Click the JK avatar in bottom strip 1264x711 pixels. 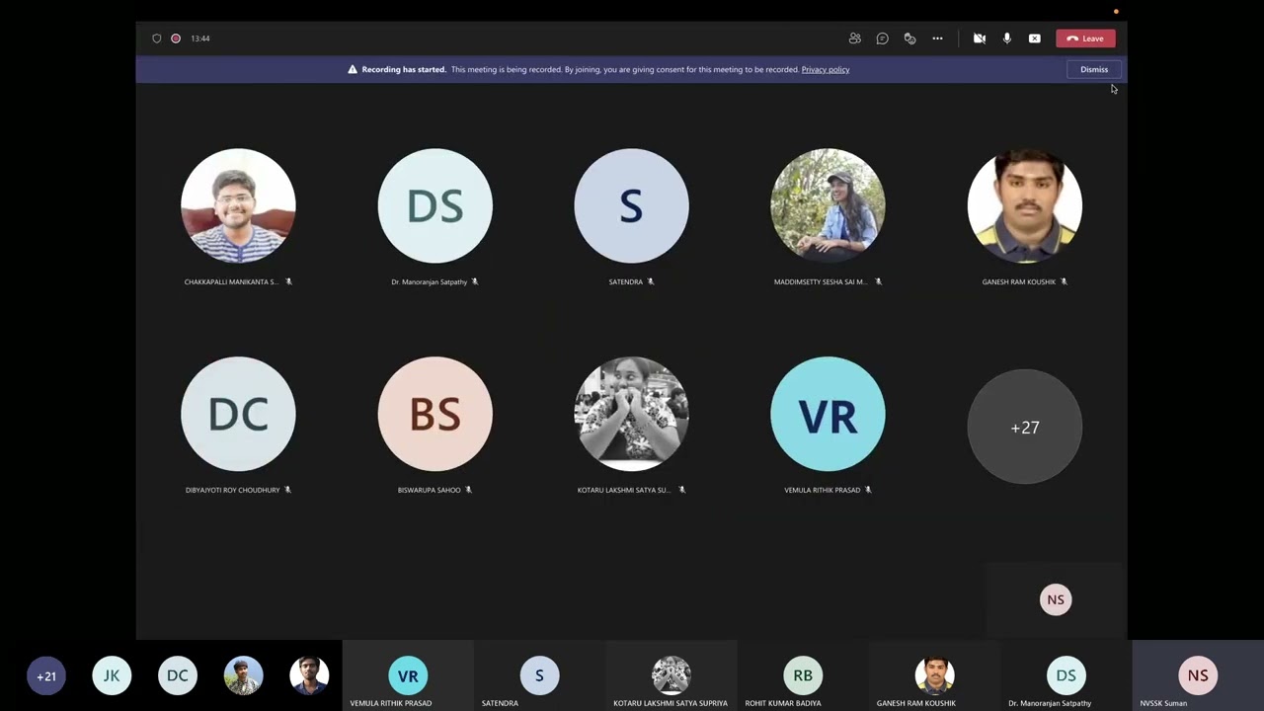(x=112, y=676)
